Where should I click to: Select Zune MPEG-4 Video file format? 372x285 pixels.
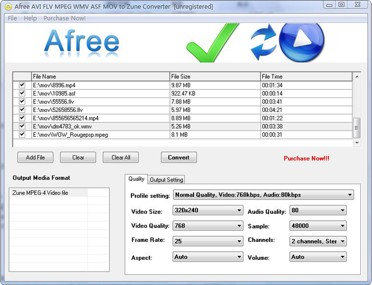[49, 193]
